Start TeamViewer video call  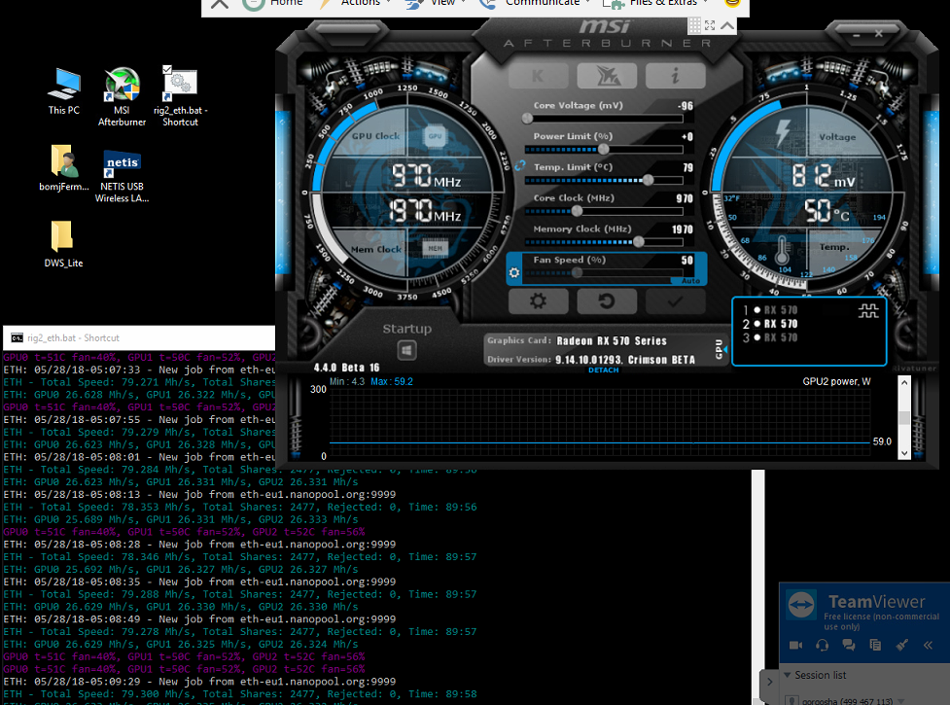click(796, 645)
